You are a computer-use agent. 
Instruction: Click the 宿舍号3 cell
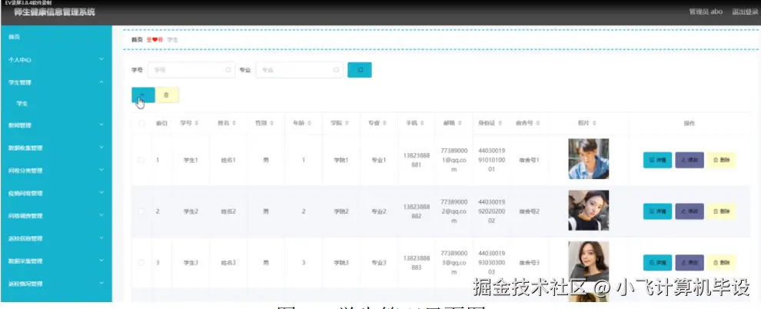tap(529, 263)
